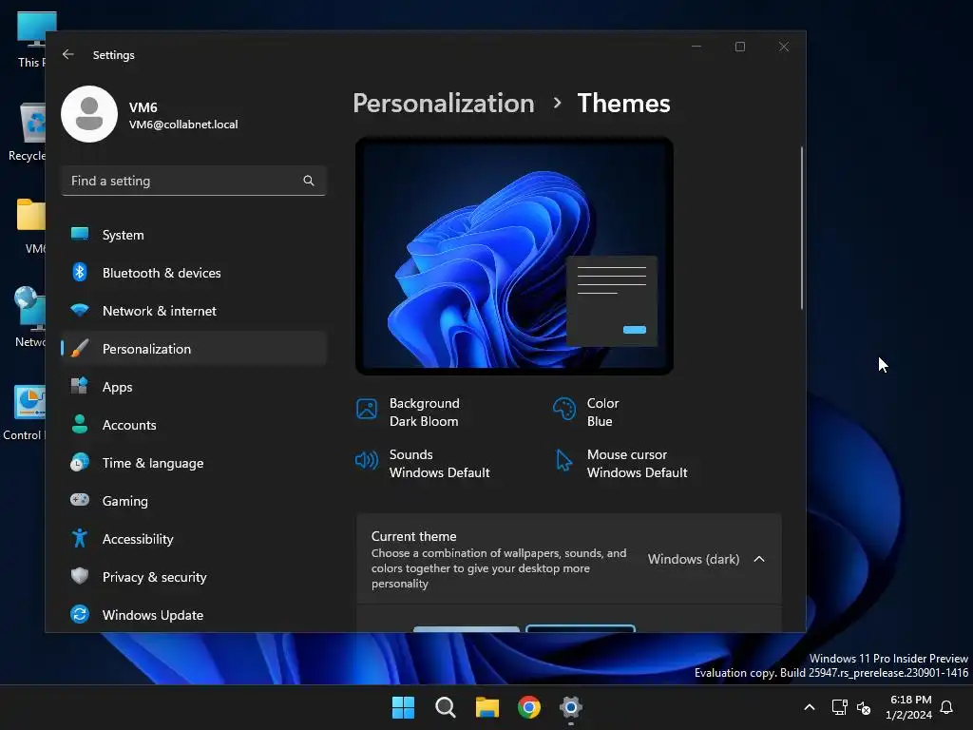Click the Color palette icon
Image resolution: width=973 pixels, height=730 pixels.
pos(564,409)
